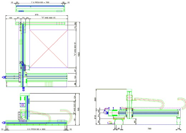Click the "161" vertical dimension value
Image resolution: width=186 pixels, height=133 pixels.
tap(75, 119)
